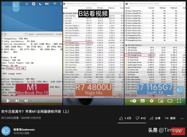Play the video
This screenshot has width=187, height=137.
point(8,101)
